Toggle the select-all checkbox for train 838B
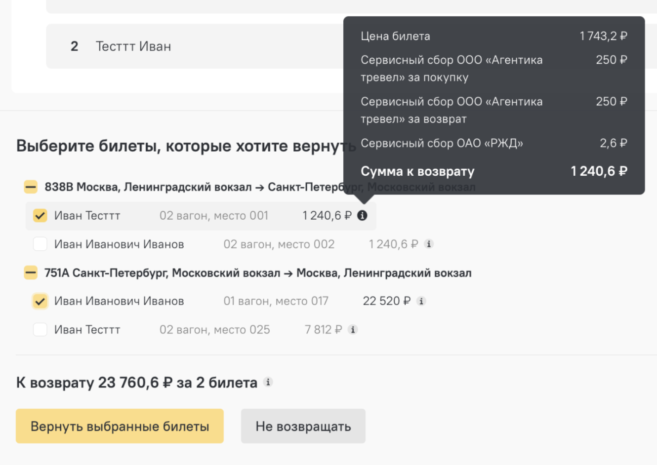Screen dimensions: 657x465 point(31,187)
